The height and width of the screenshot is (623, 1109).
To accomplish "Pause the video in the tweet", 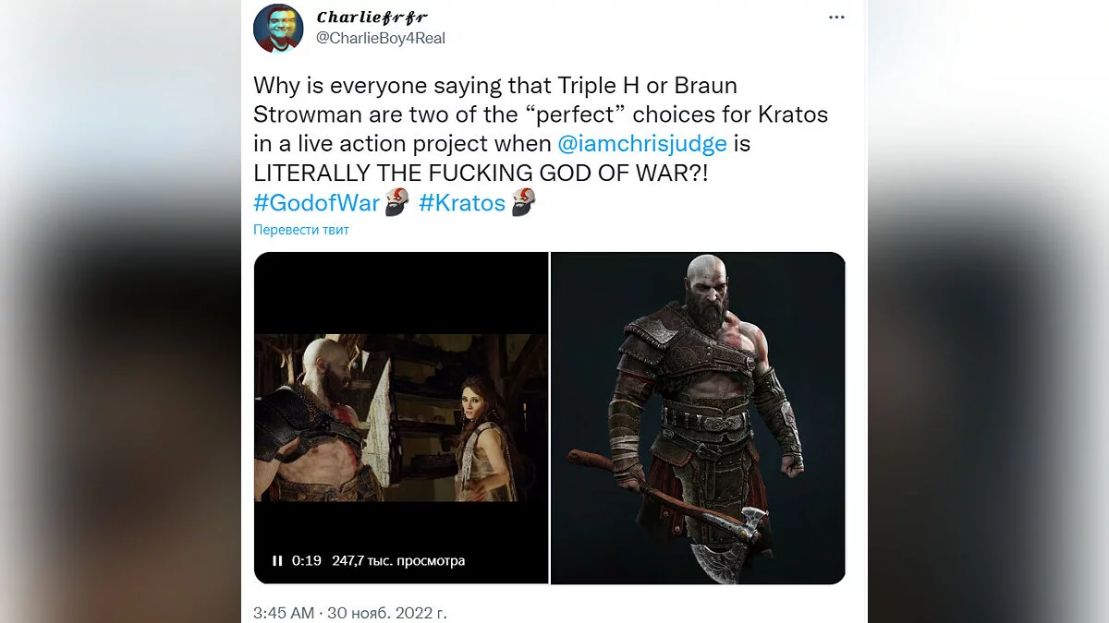I will (x=277, y=560).
